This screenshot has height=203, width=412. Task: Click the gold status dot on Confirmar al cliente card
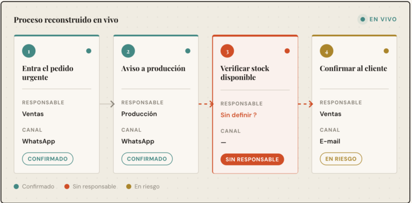(386, 51)
